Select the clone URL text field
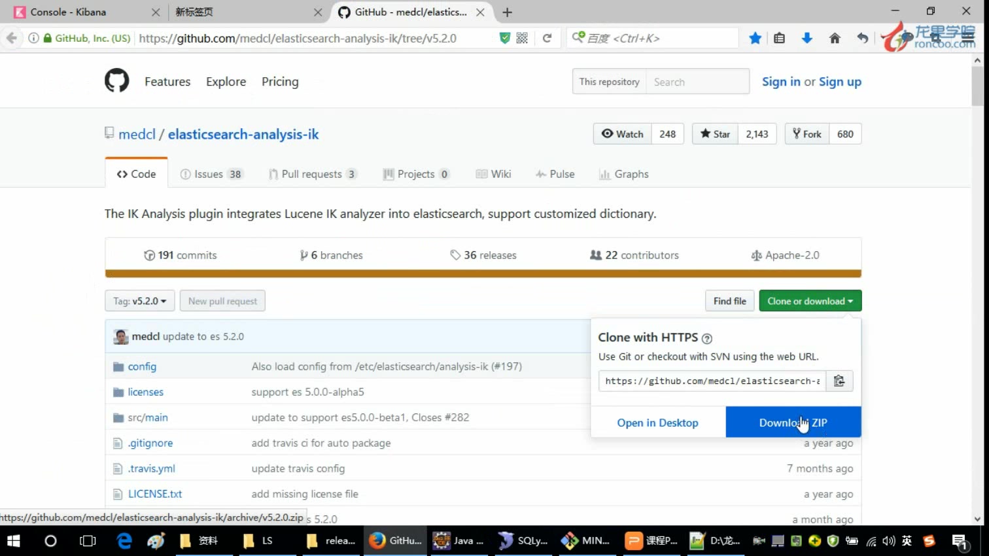This screenshot has height=556, width=989. point(712,381)
